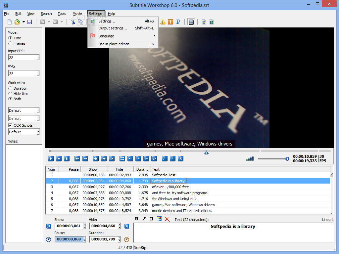Jump to next subtitle with right arrow
Viewport: 339px width, 254px height.
(x=85, y=158)
